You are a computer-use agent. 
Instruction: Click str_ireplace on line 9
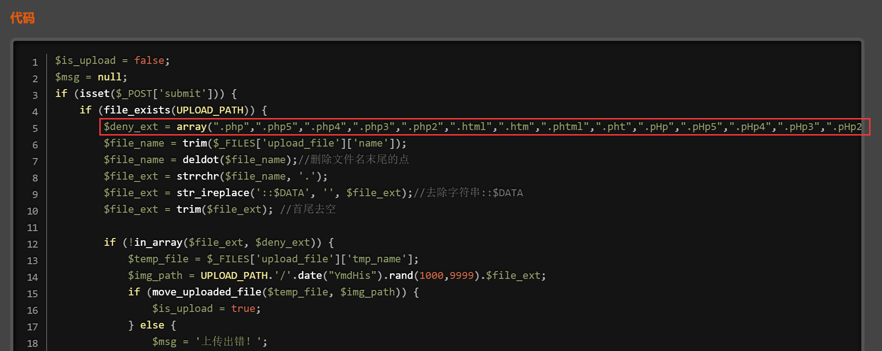point(212,193)
